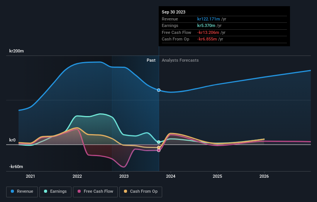Toggle the Revenue legend button

pos(22,192)
